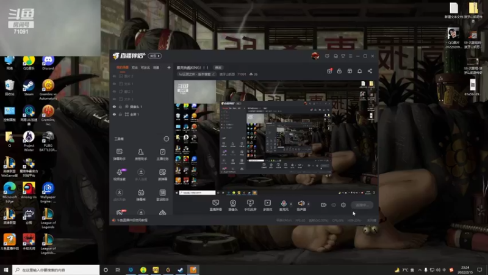Open 视频连麦 video co-stream tool
The image size is (488, 275).
point(119,175)
